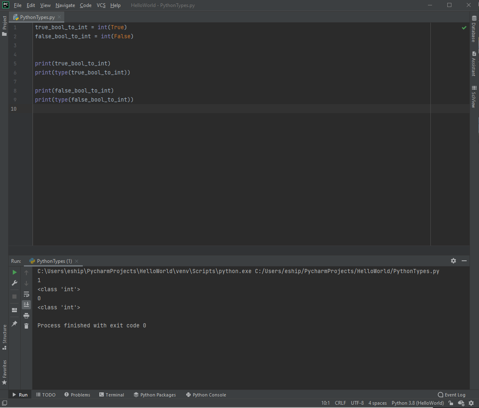The image size is (479, 408).
Task: Change UTF-8 file encoding
Action: coord(357,403)
